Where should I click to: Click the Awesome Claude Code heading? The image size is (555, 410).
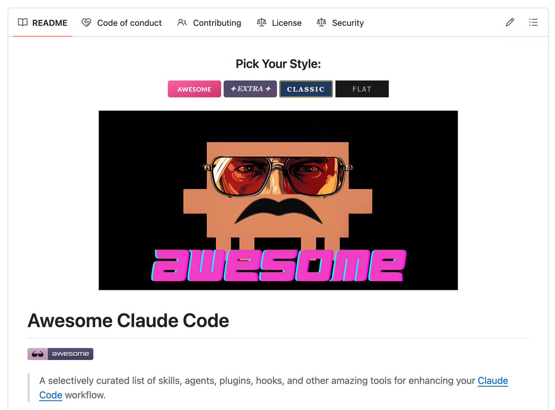coord(128,321)
